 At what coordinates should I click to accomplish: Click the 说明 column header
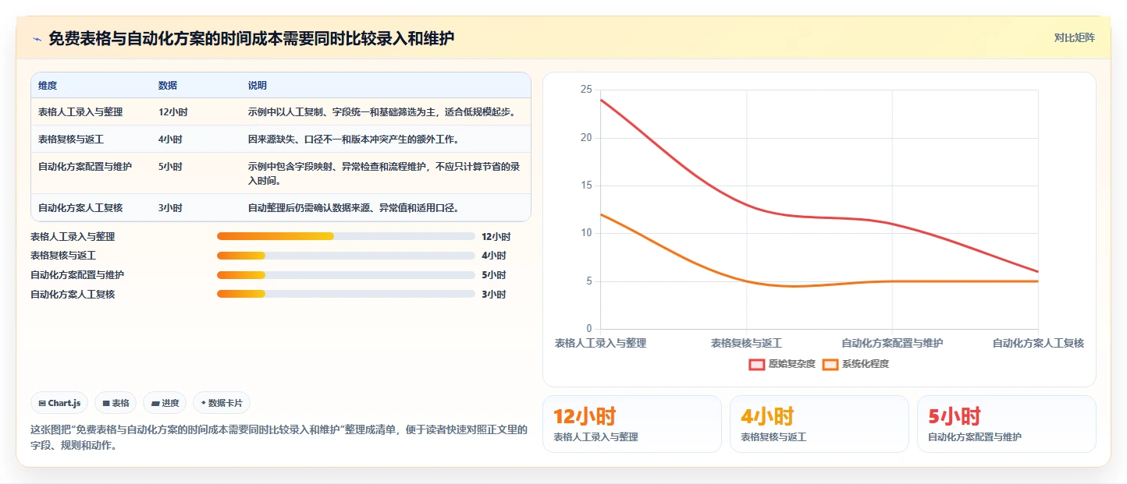258,86
